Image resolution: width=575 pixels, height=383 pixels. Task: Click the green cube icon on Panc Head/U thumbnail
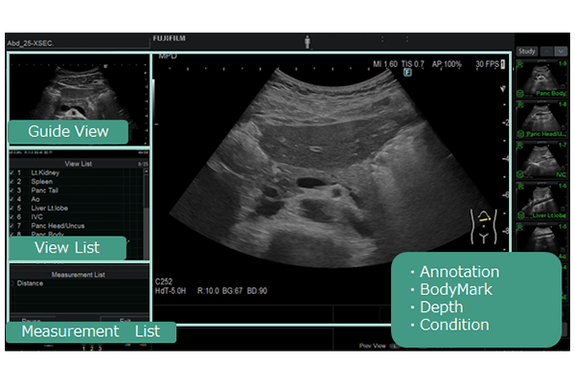pos(520,134)
